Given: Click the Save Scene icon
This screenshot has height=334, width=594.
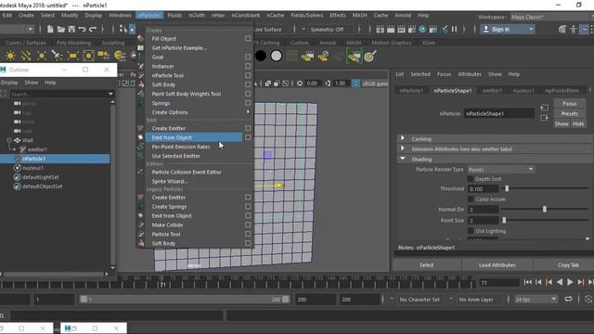Looking at the screenshot, I should pyautogui.click(x=71, y=29).
